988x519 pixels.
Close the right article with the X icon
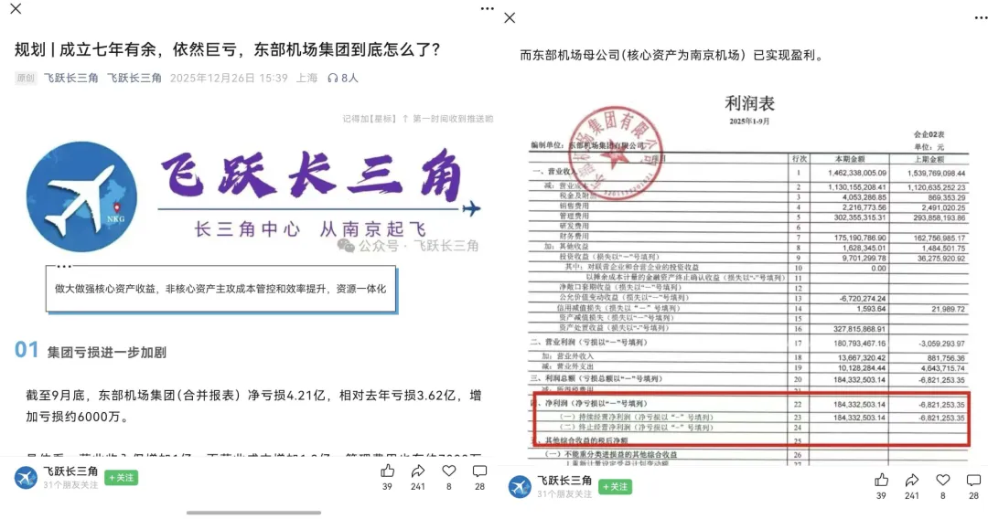pyautogui.click(x=510, y=17)
